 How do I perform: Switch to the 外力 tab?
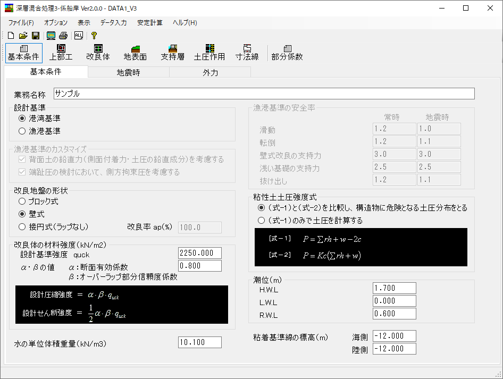[210, 73]
